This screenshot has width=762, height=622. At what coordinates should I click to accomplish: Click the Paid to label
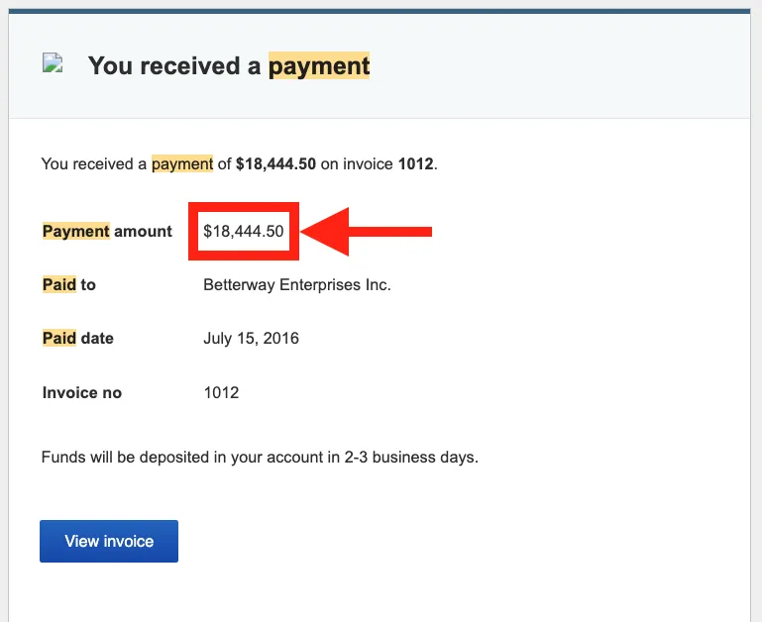(x=69, y=285)
